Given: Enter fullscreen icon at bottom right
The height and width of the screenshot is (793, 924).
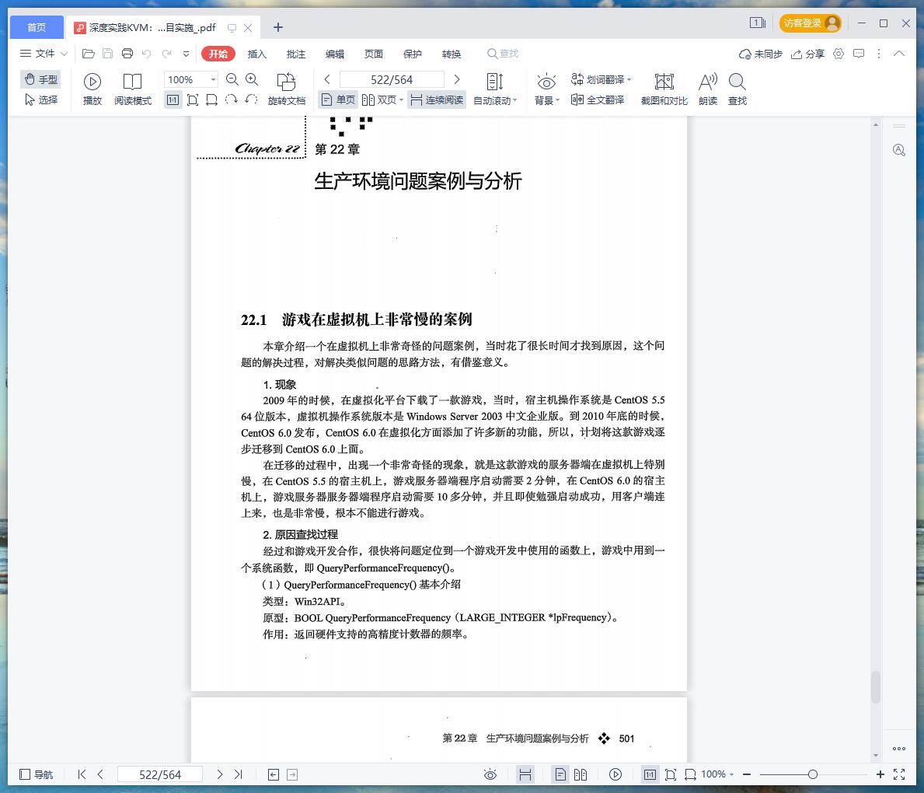Looking at the screenshot, I should 899,774.
